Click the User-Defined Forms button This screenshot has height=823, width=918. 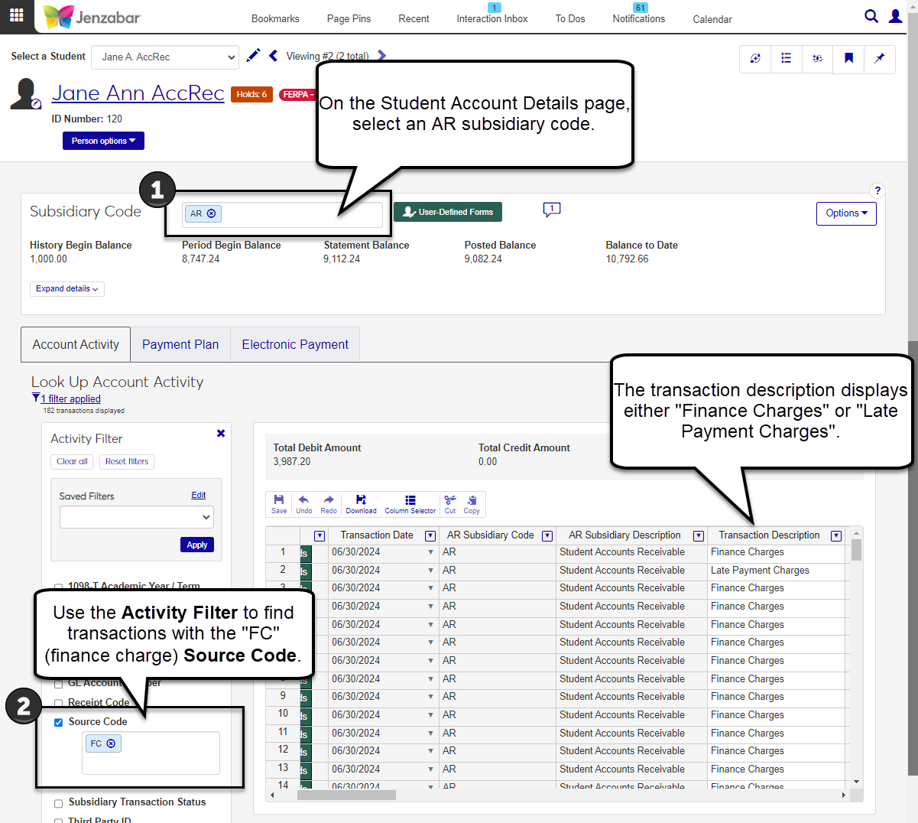click(x=448, y=212)
